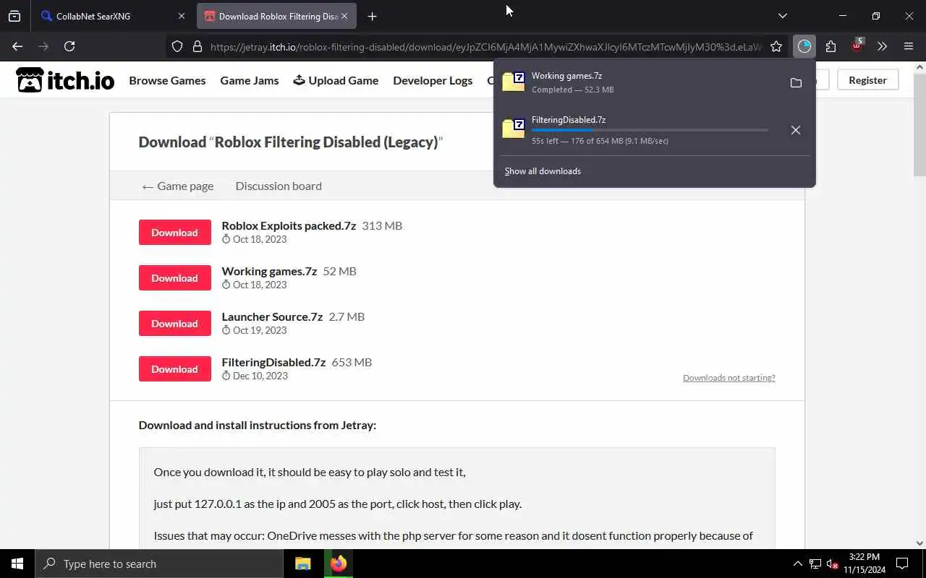This screenshot has height=578, width=926.
Task: Bookmark this page with star icon
Action: [776, 46]
